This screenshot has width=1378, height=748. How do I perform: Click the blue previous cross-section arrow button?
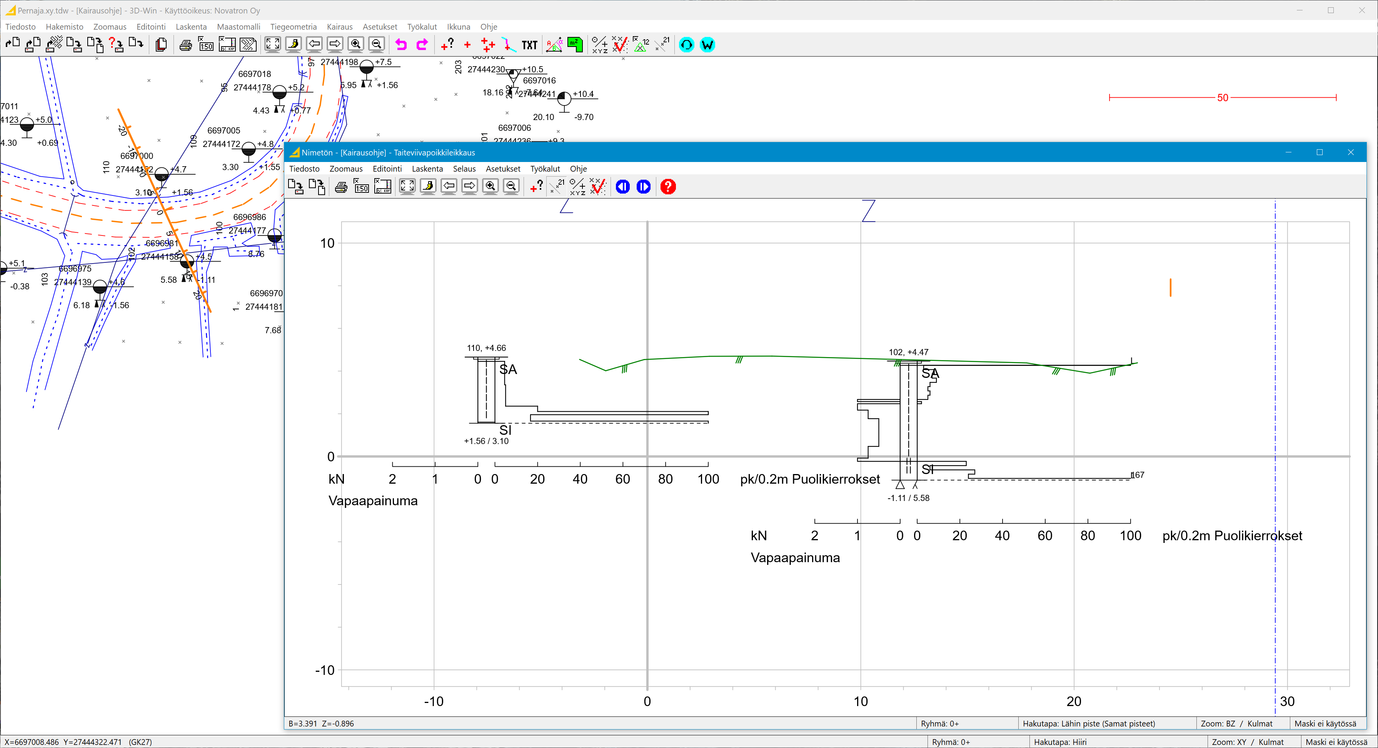[623, 186]
